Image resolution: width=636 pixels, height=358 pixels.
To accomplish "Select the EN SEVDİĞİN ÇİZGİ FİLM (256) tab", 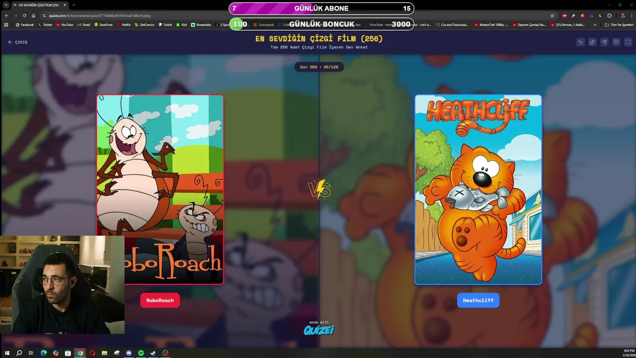I will coord(39,5).
